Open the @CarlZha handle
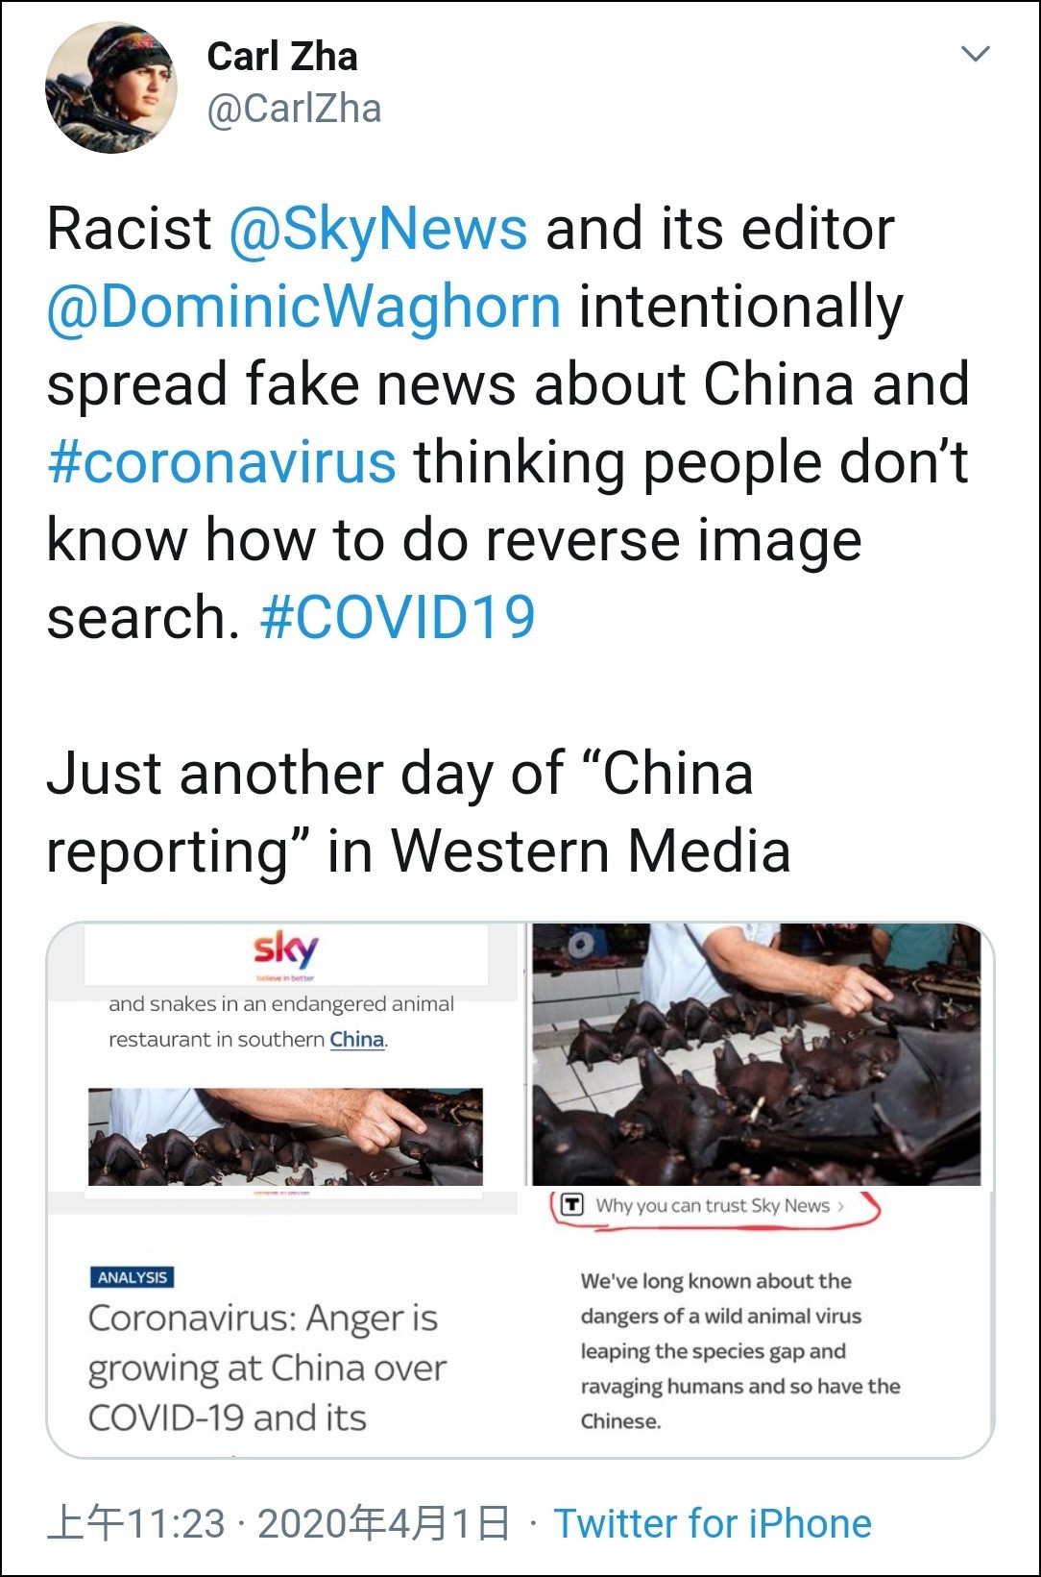Screen dimensions: 1041x1577 tap(294, 109)
